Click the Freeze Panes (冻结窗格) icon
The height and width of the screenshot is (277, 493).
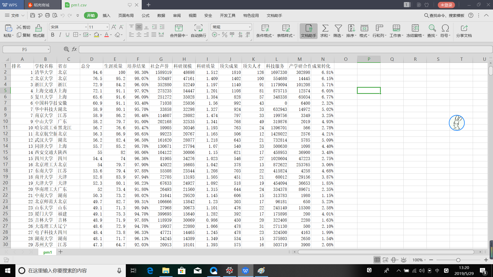click(x=415, y=28)
